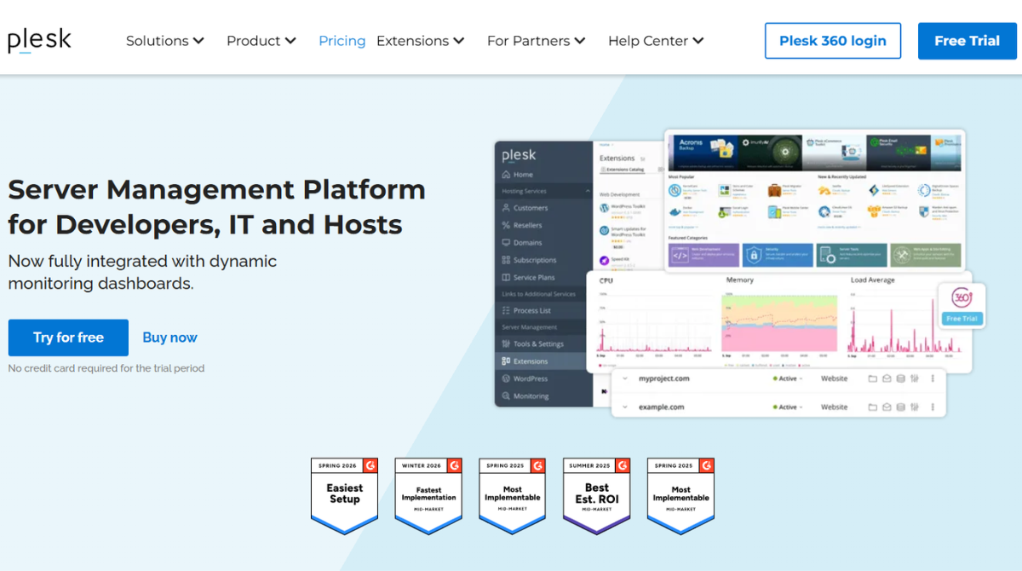Expand the myproject.com row chevron
The image size is (1022, 571).
coord(624,378)
